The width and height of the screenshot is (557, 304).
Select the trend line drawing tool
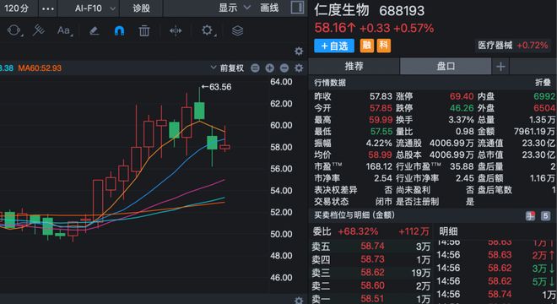[38, 30]
